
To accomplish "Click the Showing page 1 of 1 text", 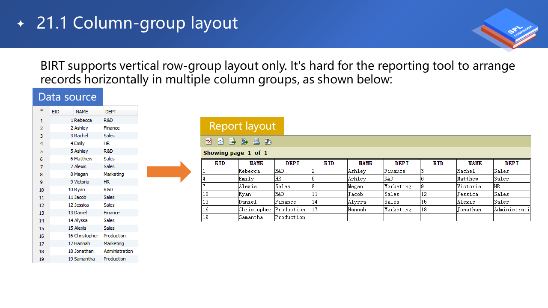I will (x=235, y=153).
